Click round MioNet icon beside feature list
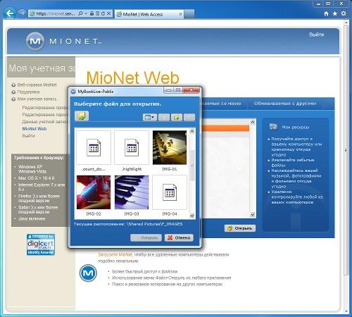The width and height of the screenshot is (352, 317). click(x=88, y=273)
